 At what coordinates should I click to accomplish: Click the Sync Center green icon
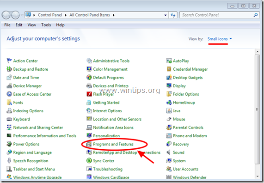(89, 161)
